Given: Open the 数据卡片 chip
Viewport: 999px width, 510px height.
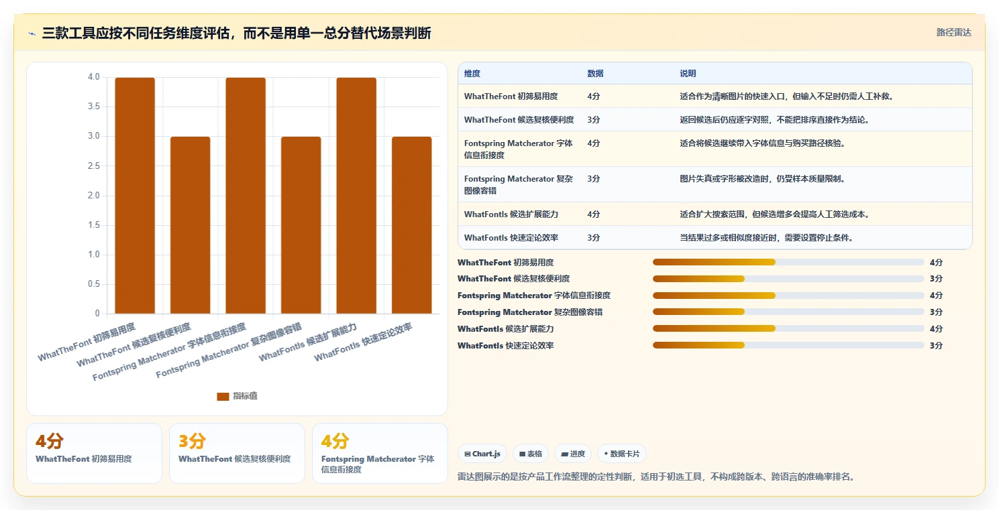Looking at the screenshot, I should (x=622, y=454).
